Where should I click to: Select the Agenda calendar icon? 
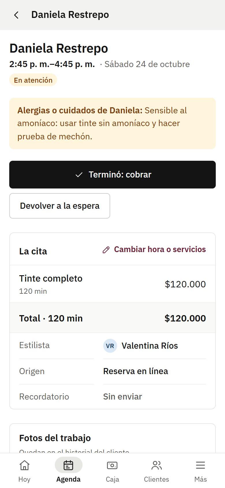pos(68,465)
